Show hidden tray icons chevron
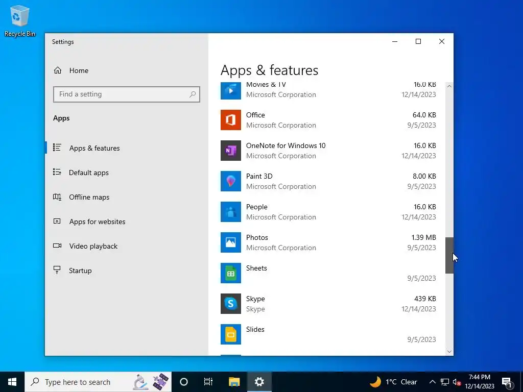Screen dimensions: 523x392 432,382
